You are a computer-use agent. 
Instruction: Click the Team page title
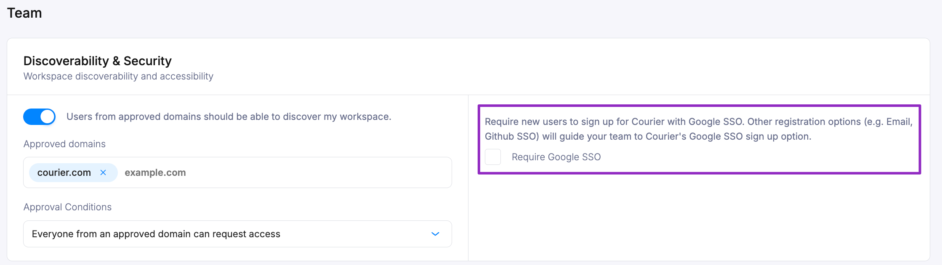tap(24, 13)
